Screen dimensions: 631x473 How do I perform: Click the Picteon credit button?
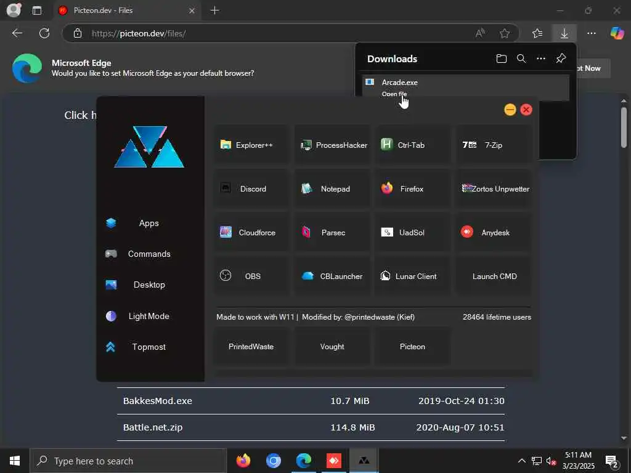[x=412, y=346]
